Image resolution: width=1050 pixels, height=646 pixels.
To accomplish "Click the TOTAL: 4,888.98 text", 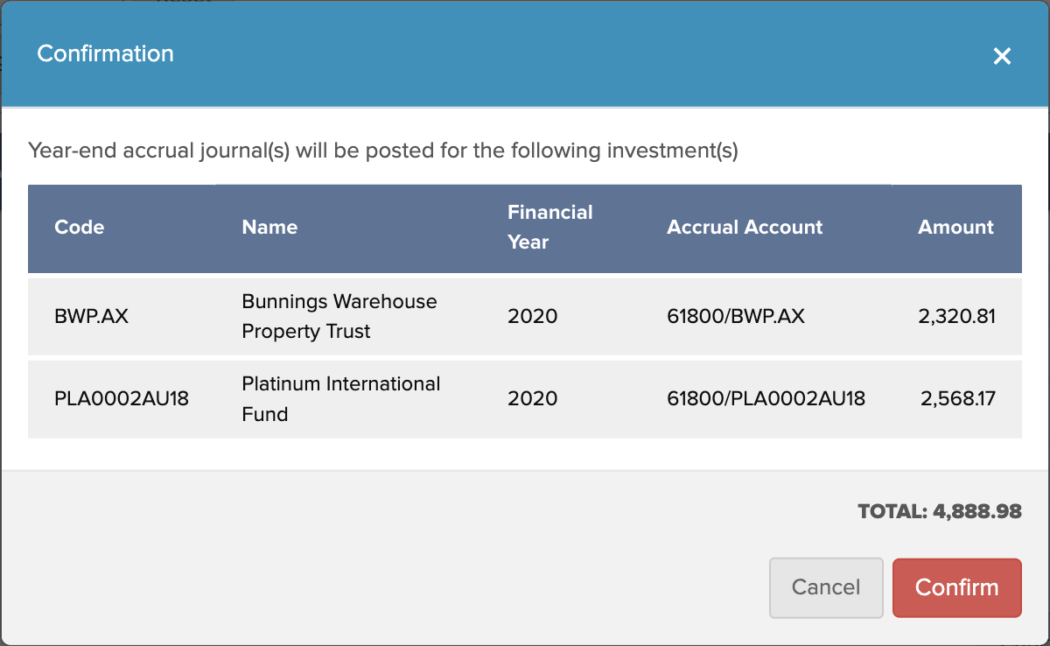I will click(940, 511).
